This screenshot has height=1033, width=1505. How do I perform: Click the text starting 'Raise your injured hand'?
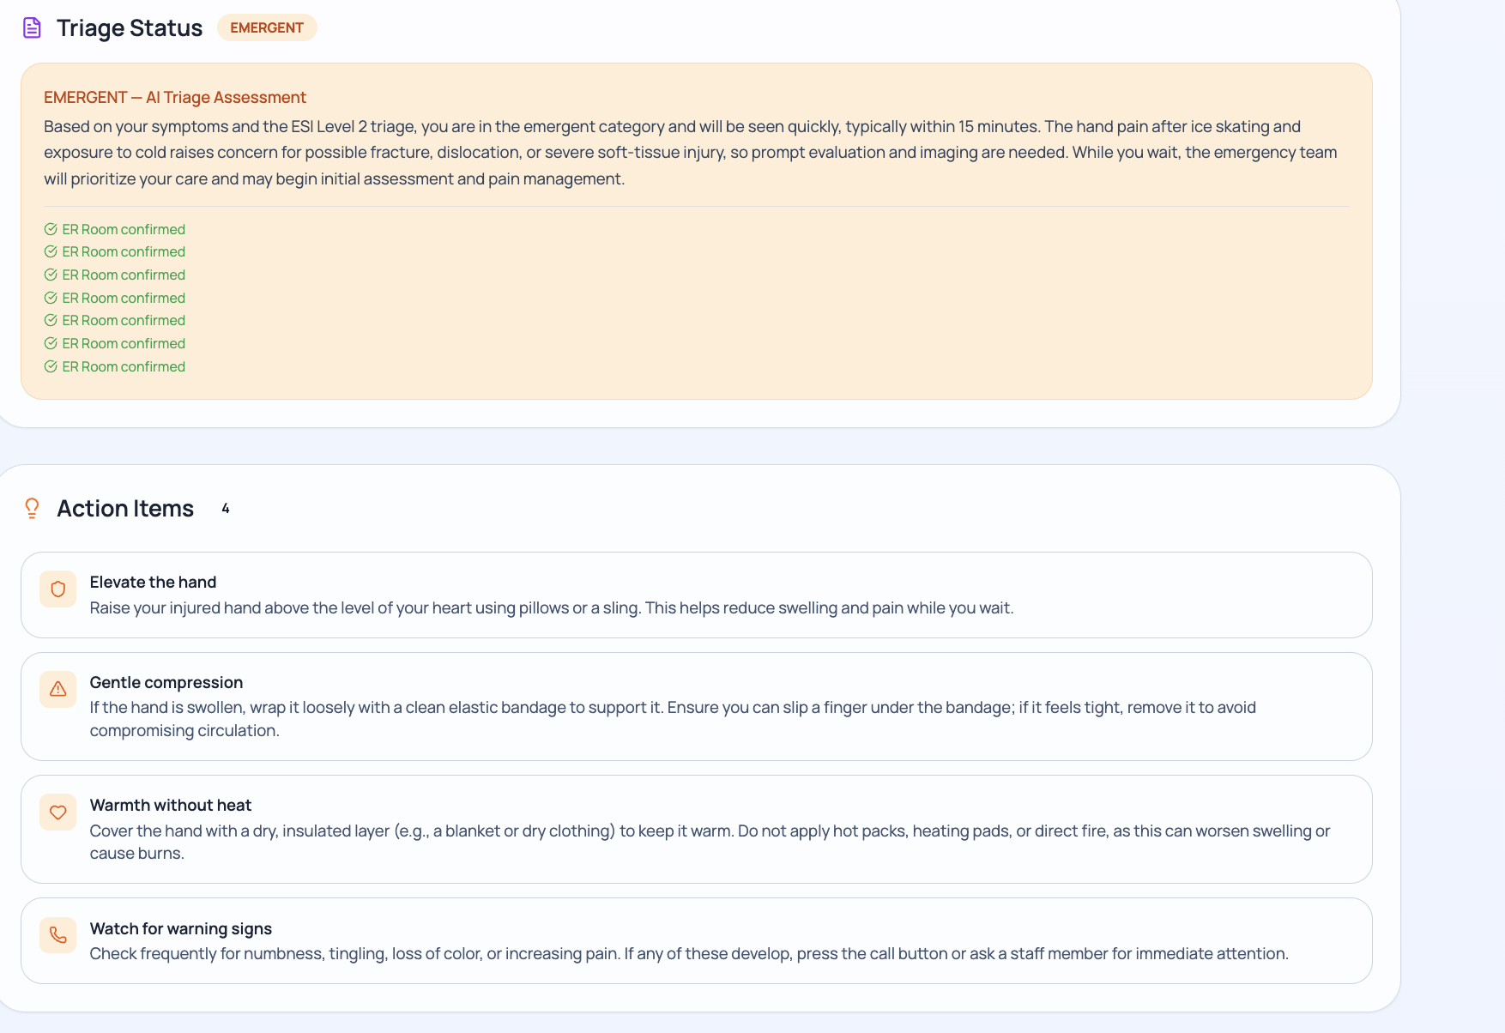tap(552, 607)
